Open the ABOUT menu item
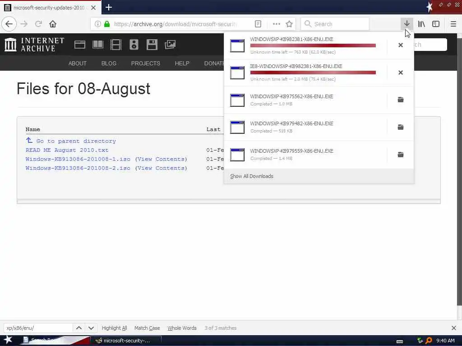Viewport: 462px width, 346px height. tap(78, 63)
